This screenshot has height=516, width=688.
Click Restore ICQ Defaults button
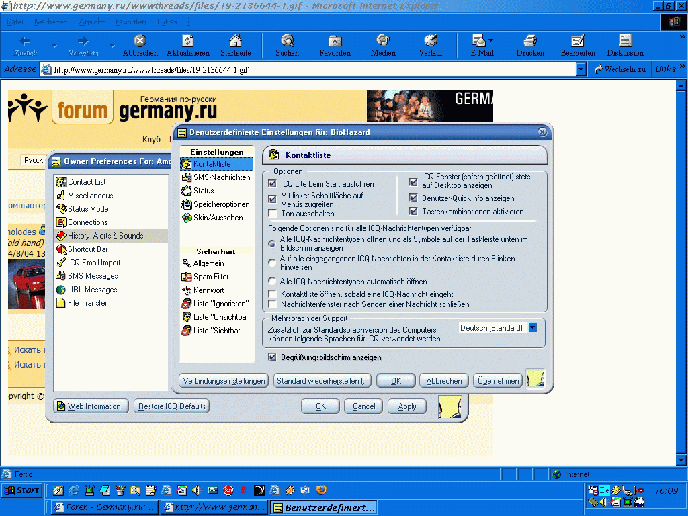[x=172, y=406]
